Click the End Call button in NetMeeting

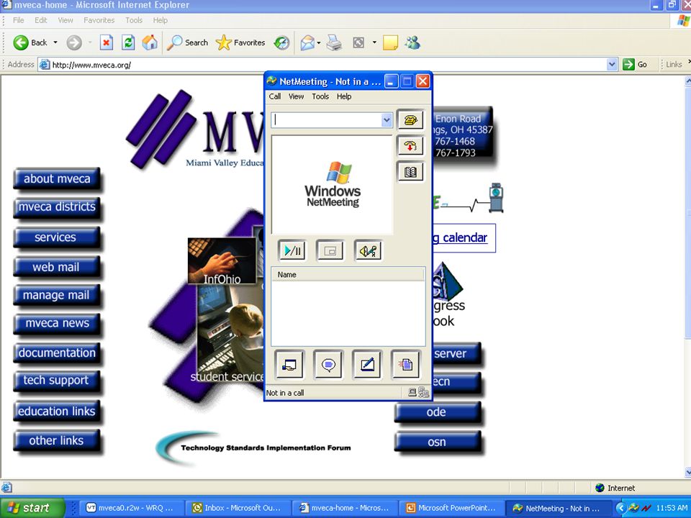[410, 146]
